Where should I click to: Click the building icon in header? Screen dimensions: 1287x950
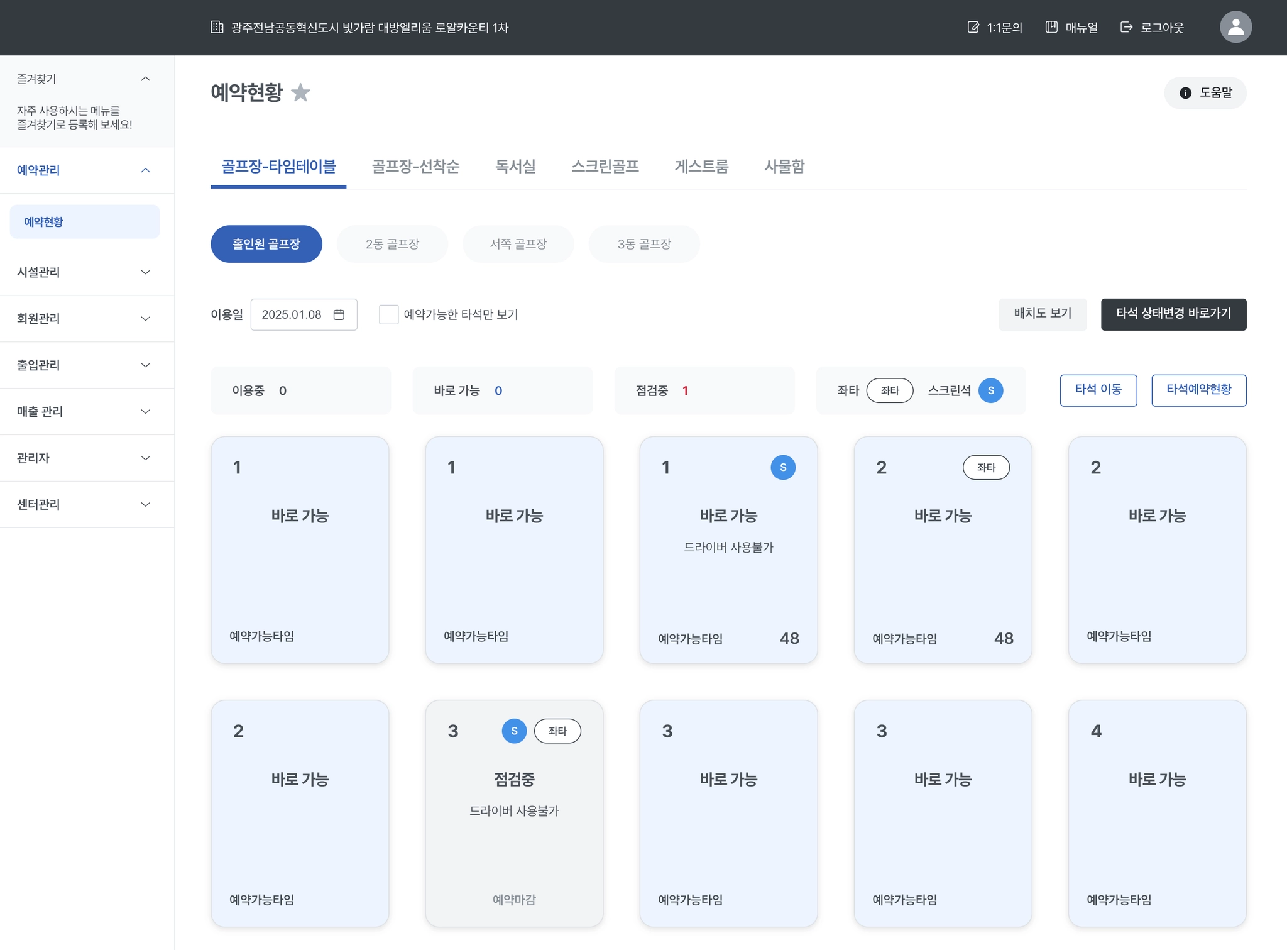pyautogui.click(x=217, y=27)
